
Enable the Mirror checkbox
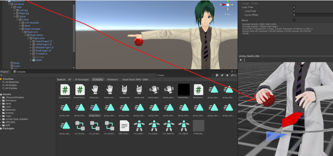tap(294, 20)
